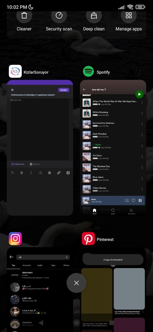Close the KizlarSoruyor post editor with X
Image resolution: width=153 pixels, height=332 pixels.
pos(12,90)
